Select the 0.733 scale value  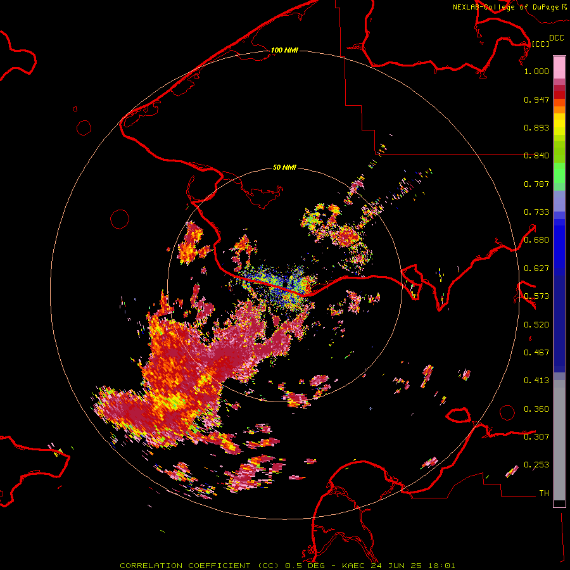click(536, 212)
